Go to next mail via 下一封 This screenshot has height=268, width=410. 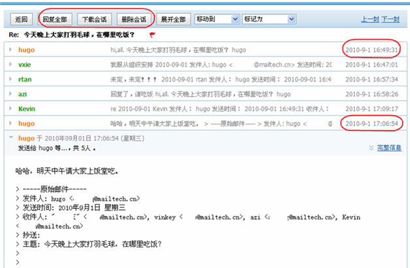point(390,20)
